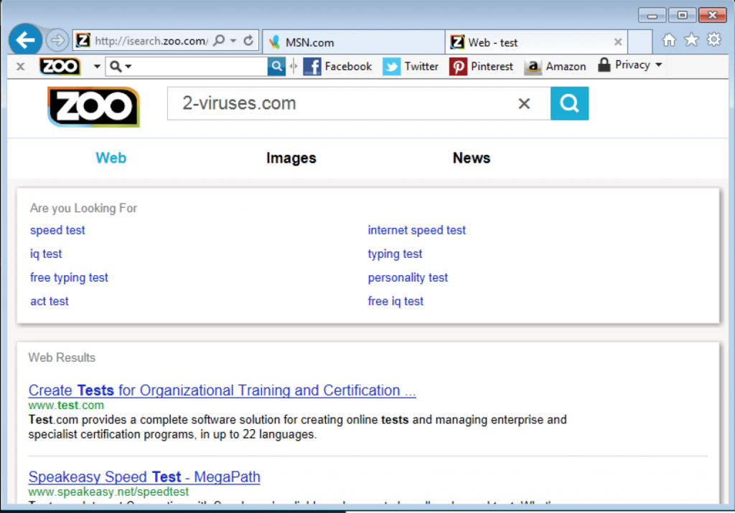735x513 pixels.
Task: Click the Zoo toolbar search input
Action: [x=200, y=67]
